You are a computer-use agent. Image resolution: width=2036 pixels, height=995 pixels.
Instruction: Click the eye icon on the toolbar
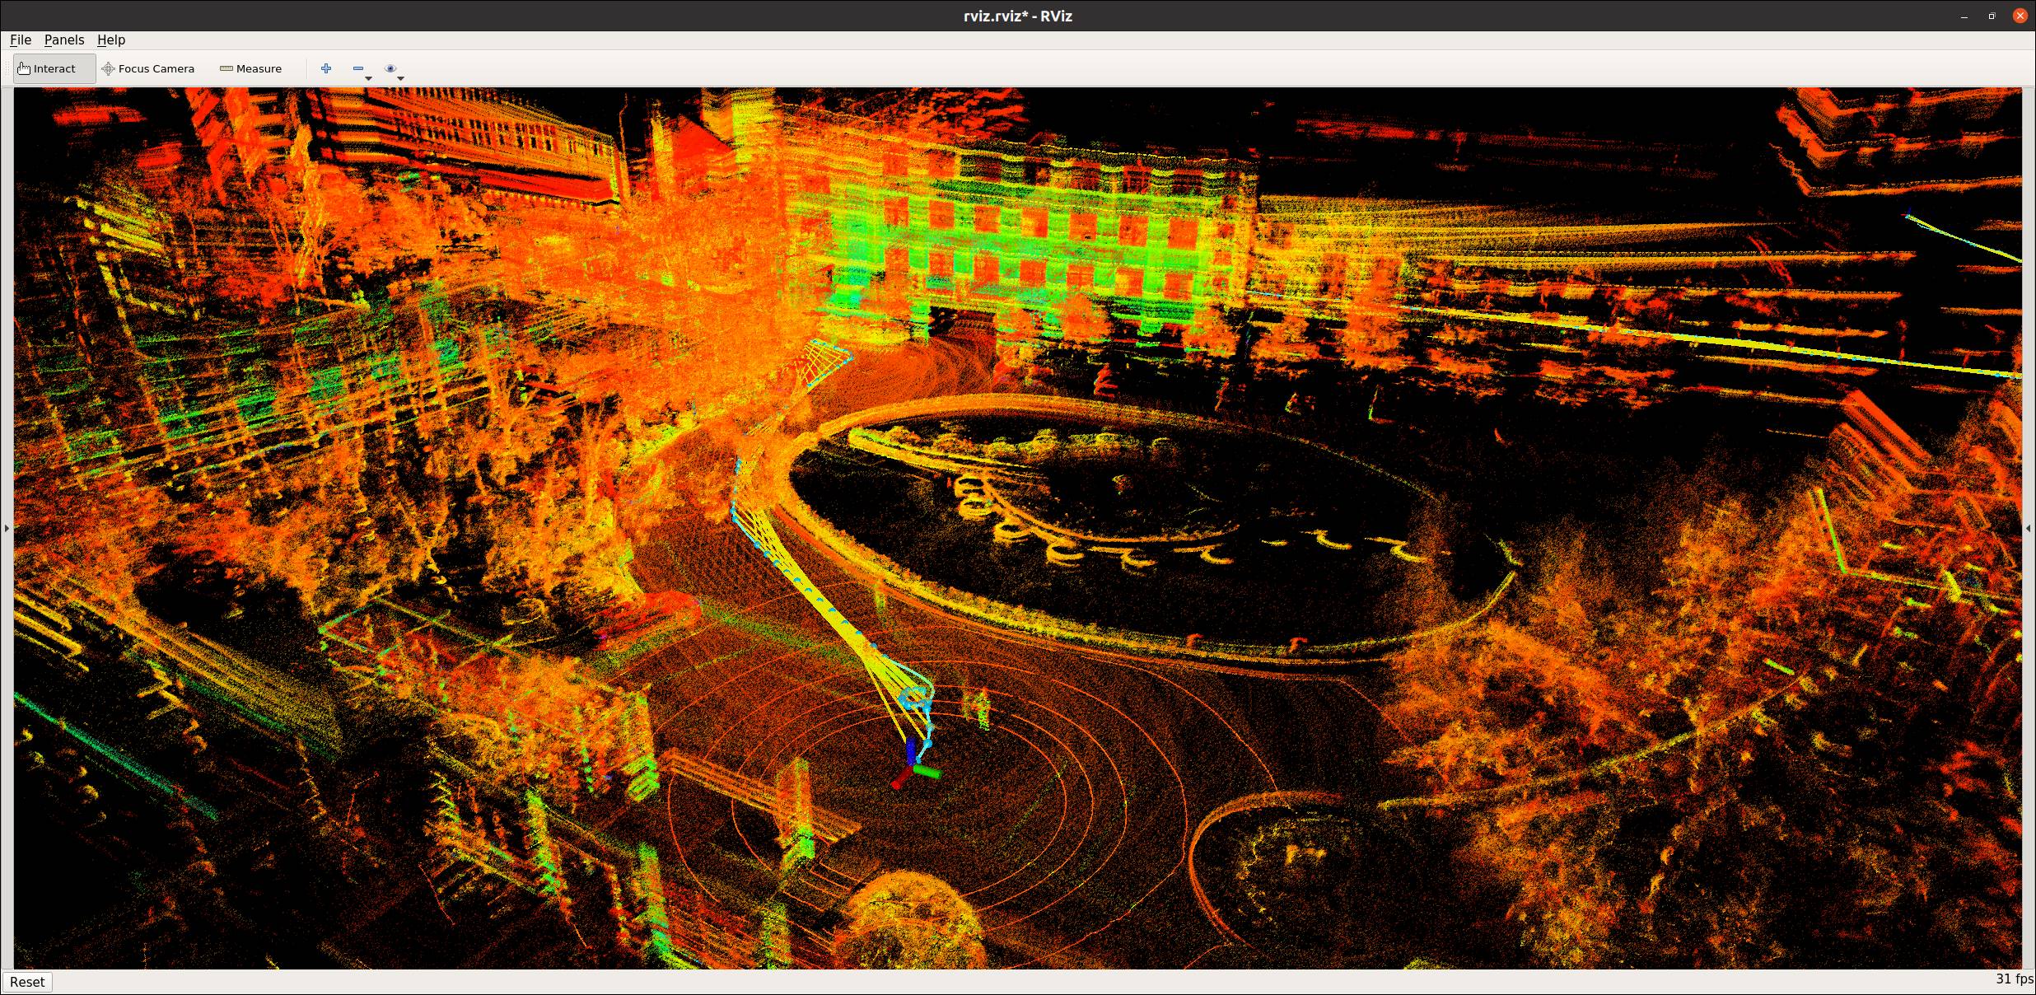tap(391, 68)
